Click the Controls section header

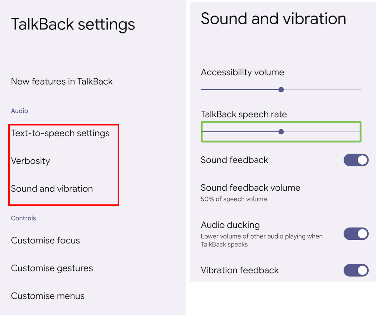click(23, 218)
